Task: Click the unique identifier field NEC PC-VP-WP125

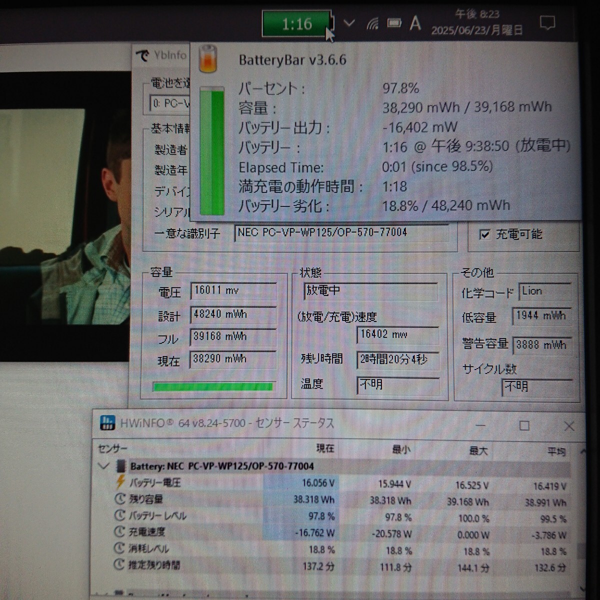Action: [341, 233]
